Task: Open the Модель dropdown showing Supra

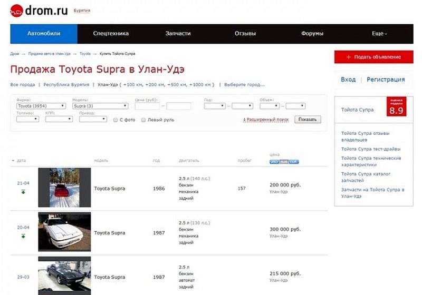Action: coord(100,106)
